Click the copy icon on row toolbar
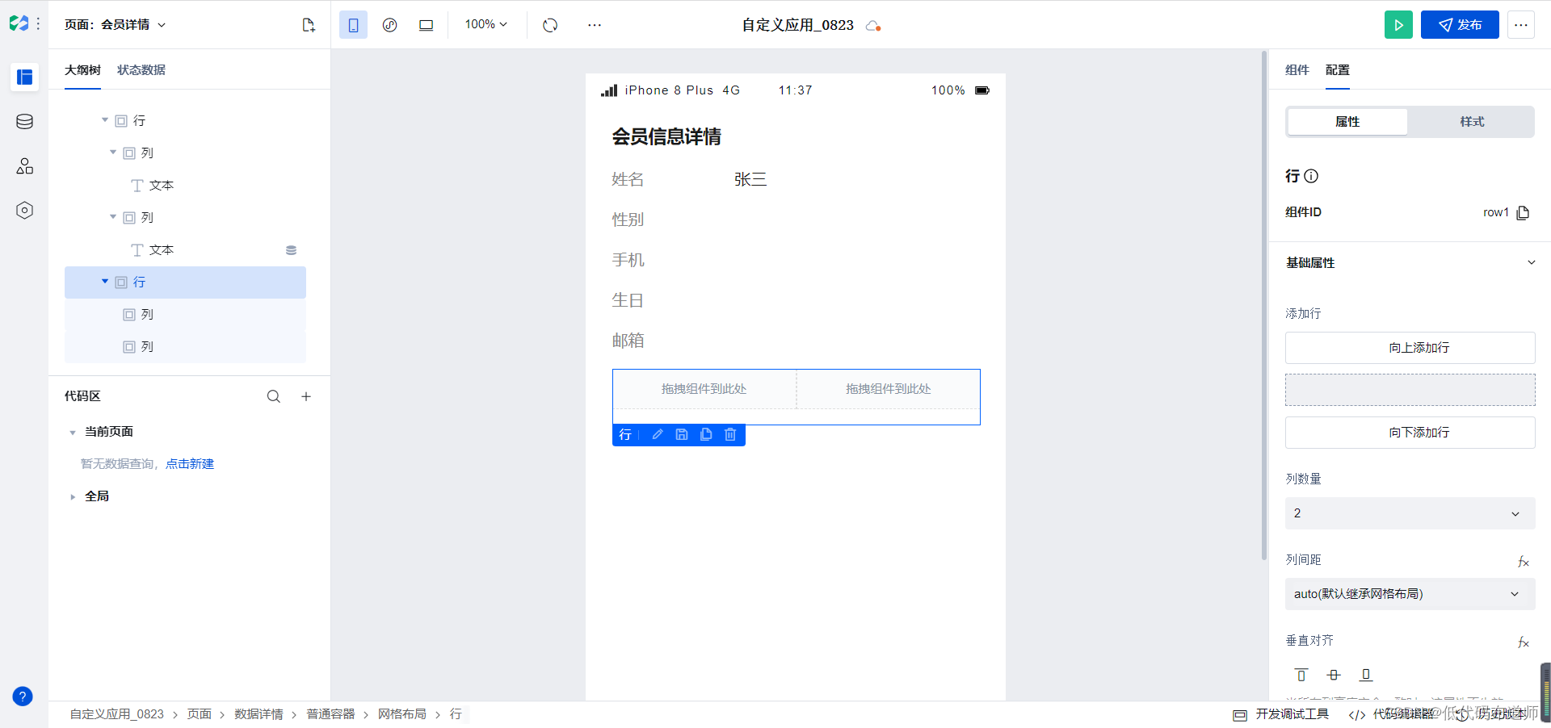Image resolution: width=1551 pixels, height=728 pixels. coord(706,435)
